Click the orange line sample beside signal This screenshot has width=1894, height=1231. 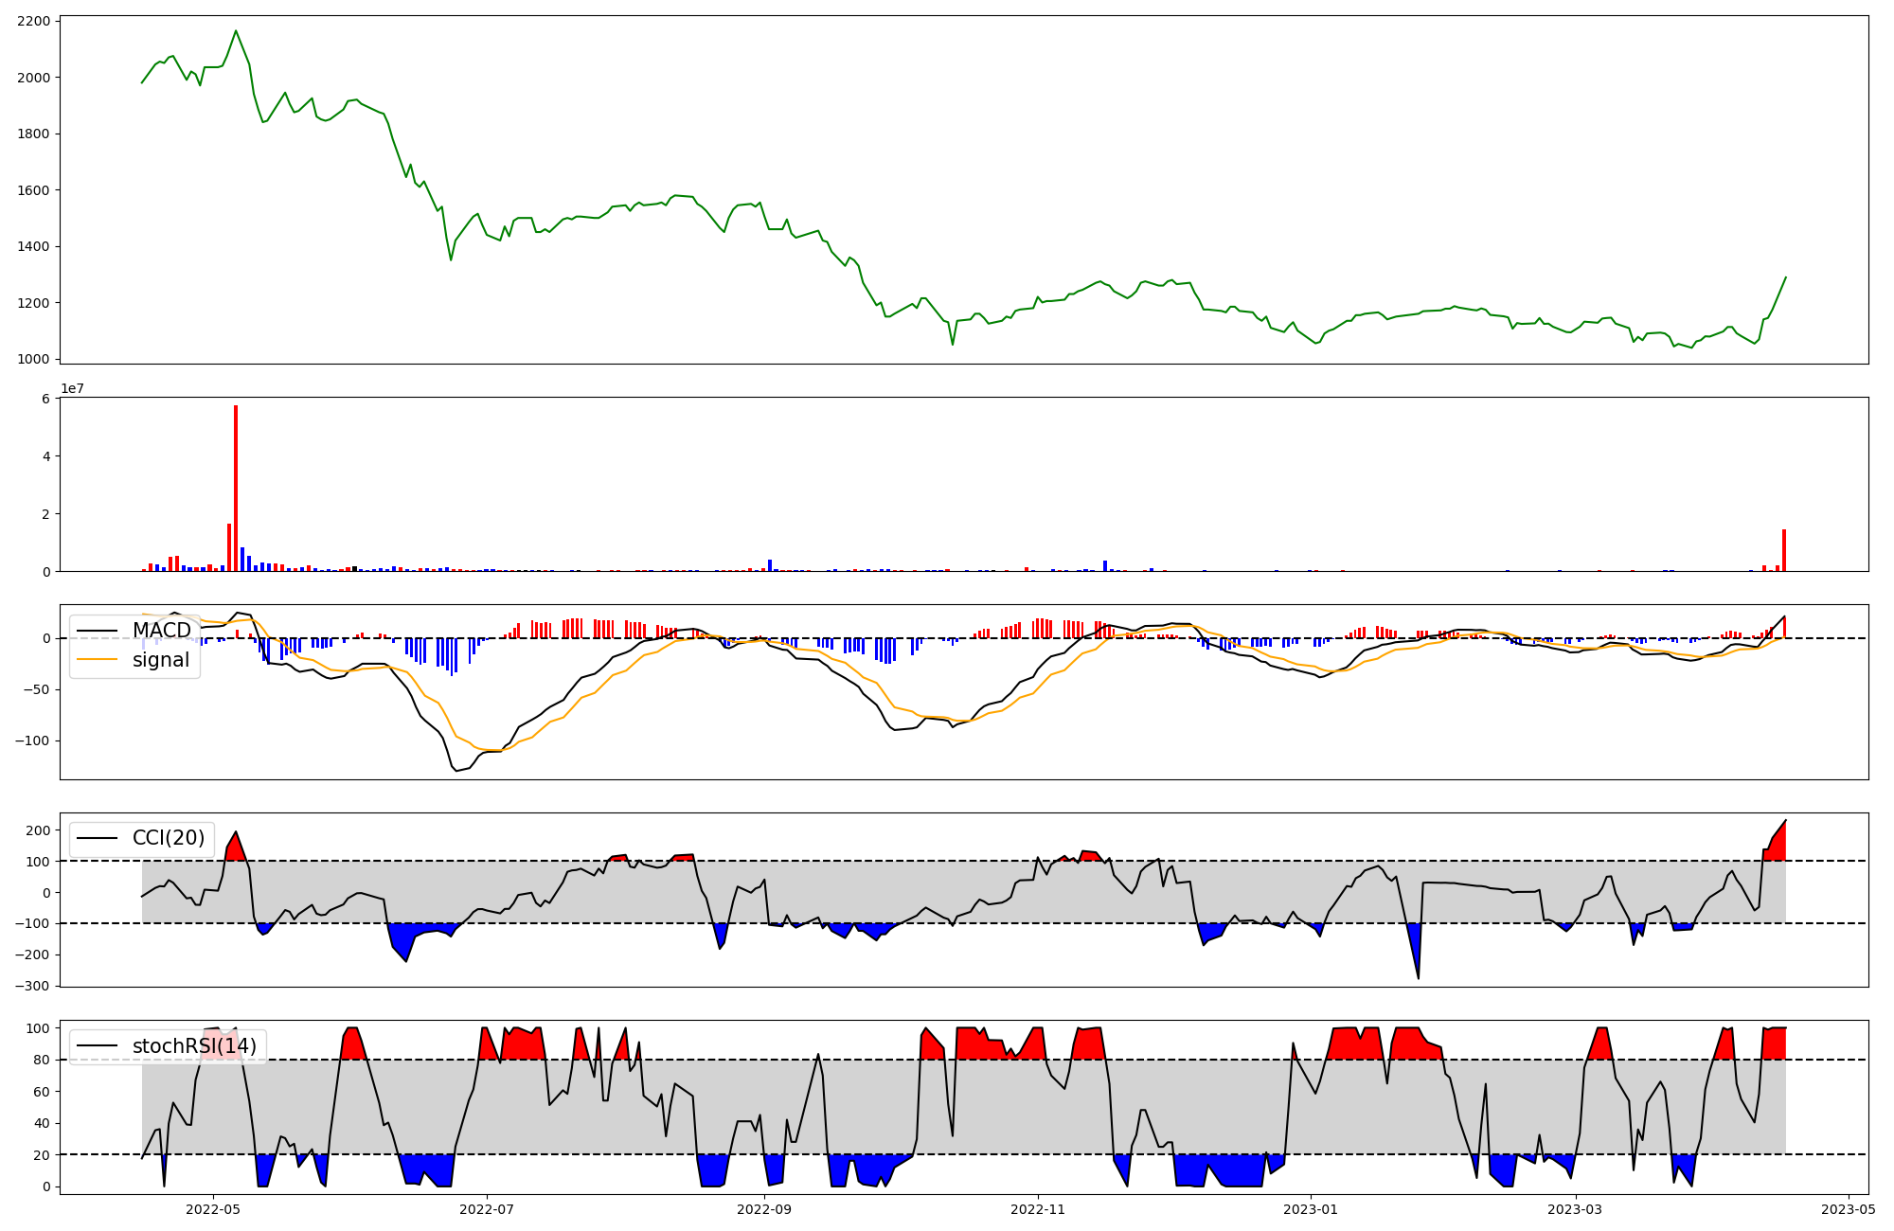point(98,660)
